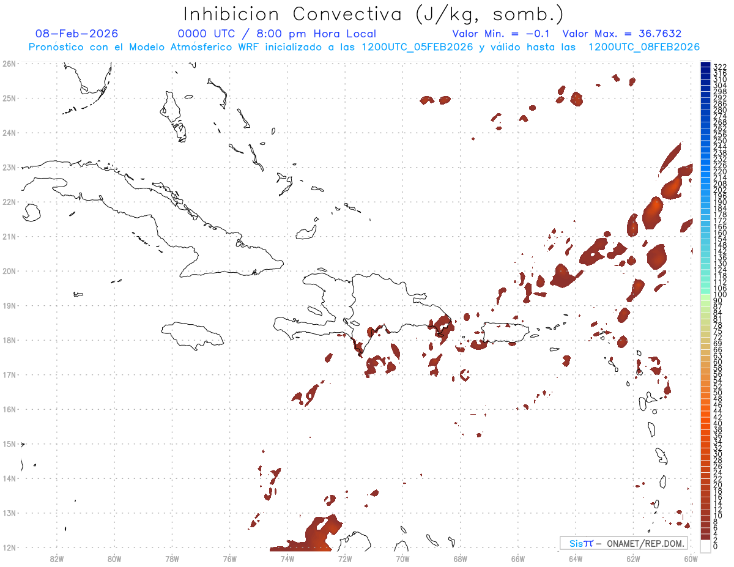Click the Jamaica island outline on the map
This screenshot has height=567, width=734.
click(x=193, y=335)
